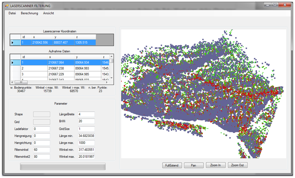
Task: Click the Länge max. input field
Action: 86,143
